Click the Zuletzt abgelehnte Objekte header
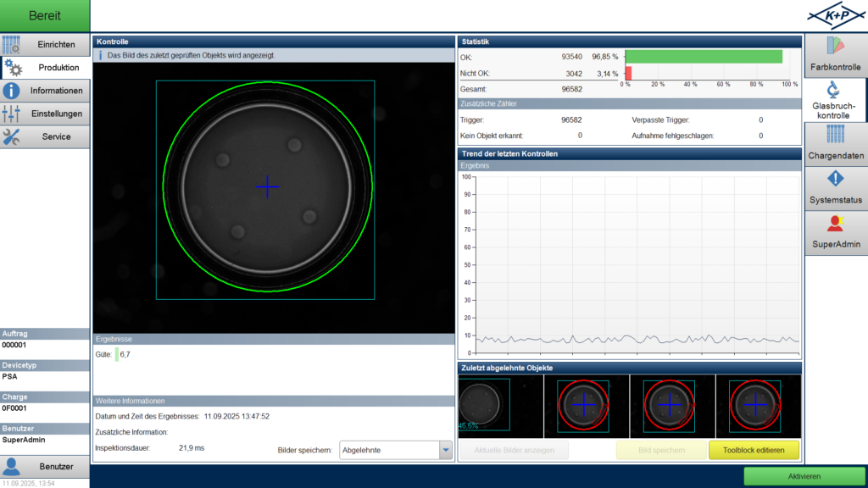Screen dimensions: 868x488 (x=630, y=368)
